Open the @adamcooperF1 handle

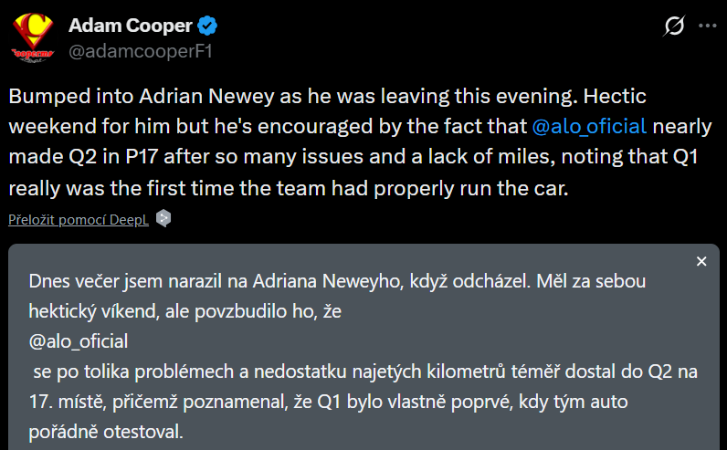141,50
